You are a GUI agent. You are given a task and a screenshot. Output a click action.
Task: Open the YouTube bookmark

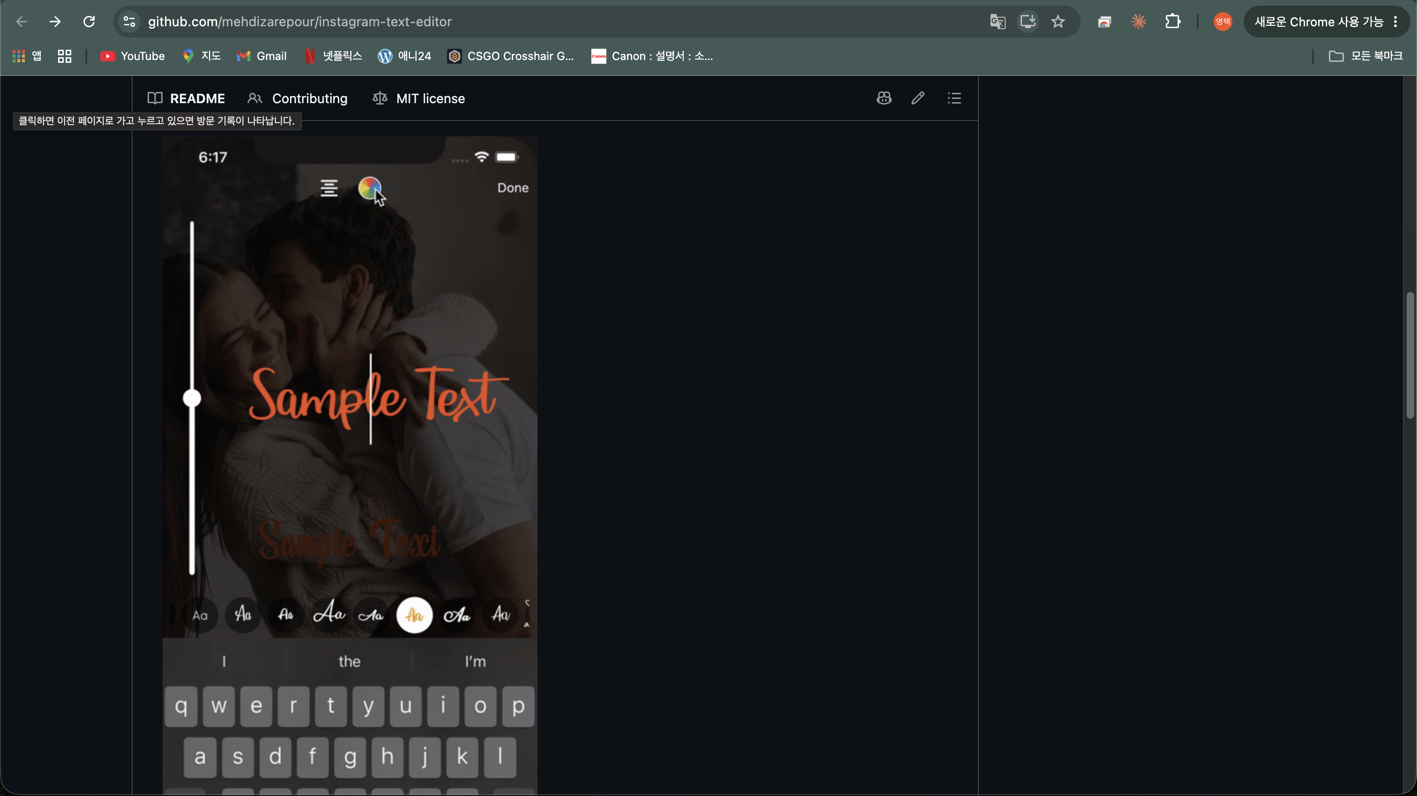click(132, 56)
